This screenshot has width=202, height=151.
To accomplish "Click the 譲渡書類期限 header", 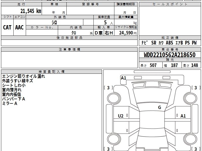I will [x=126, y=4].
